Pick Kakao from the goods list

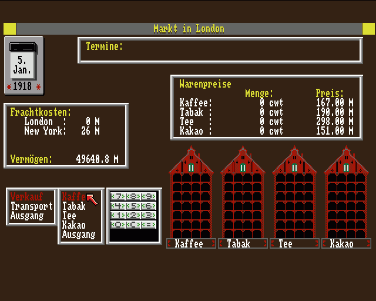(74, 225)
